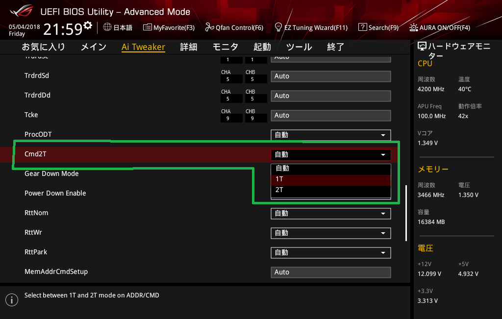The height and width of the screenshot is (319, 502).
Task: Select the Power Down Enable row
Action: pos(55,193)
